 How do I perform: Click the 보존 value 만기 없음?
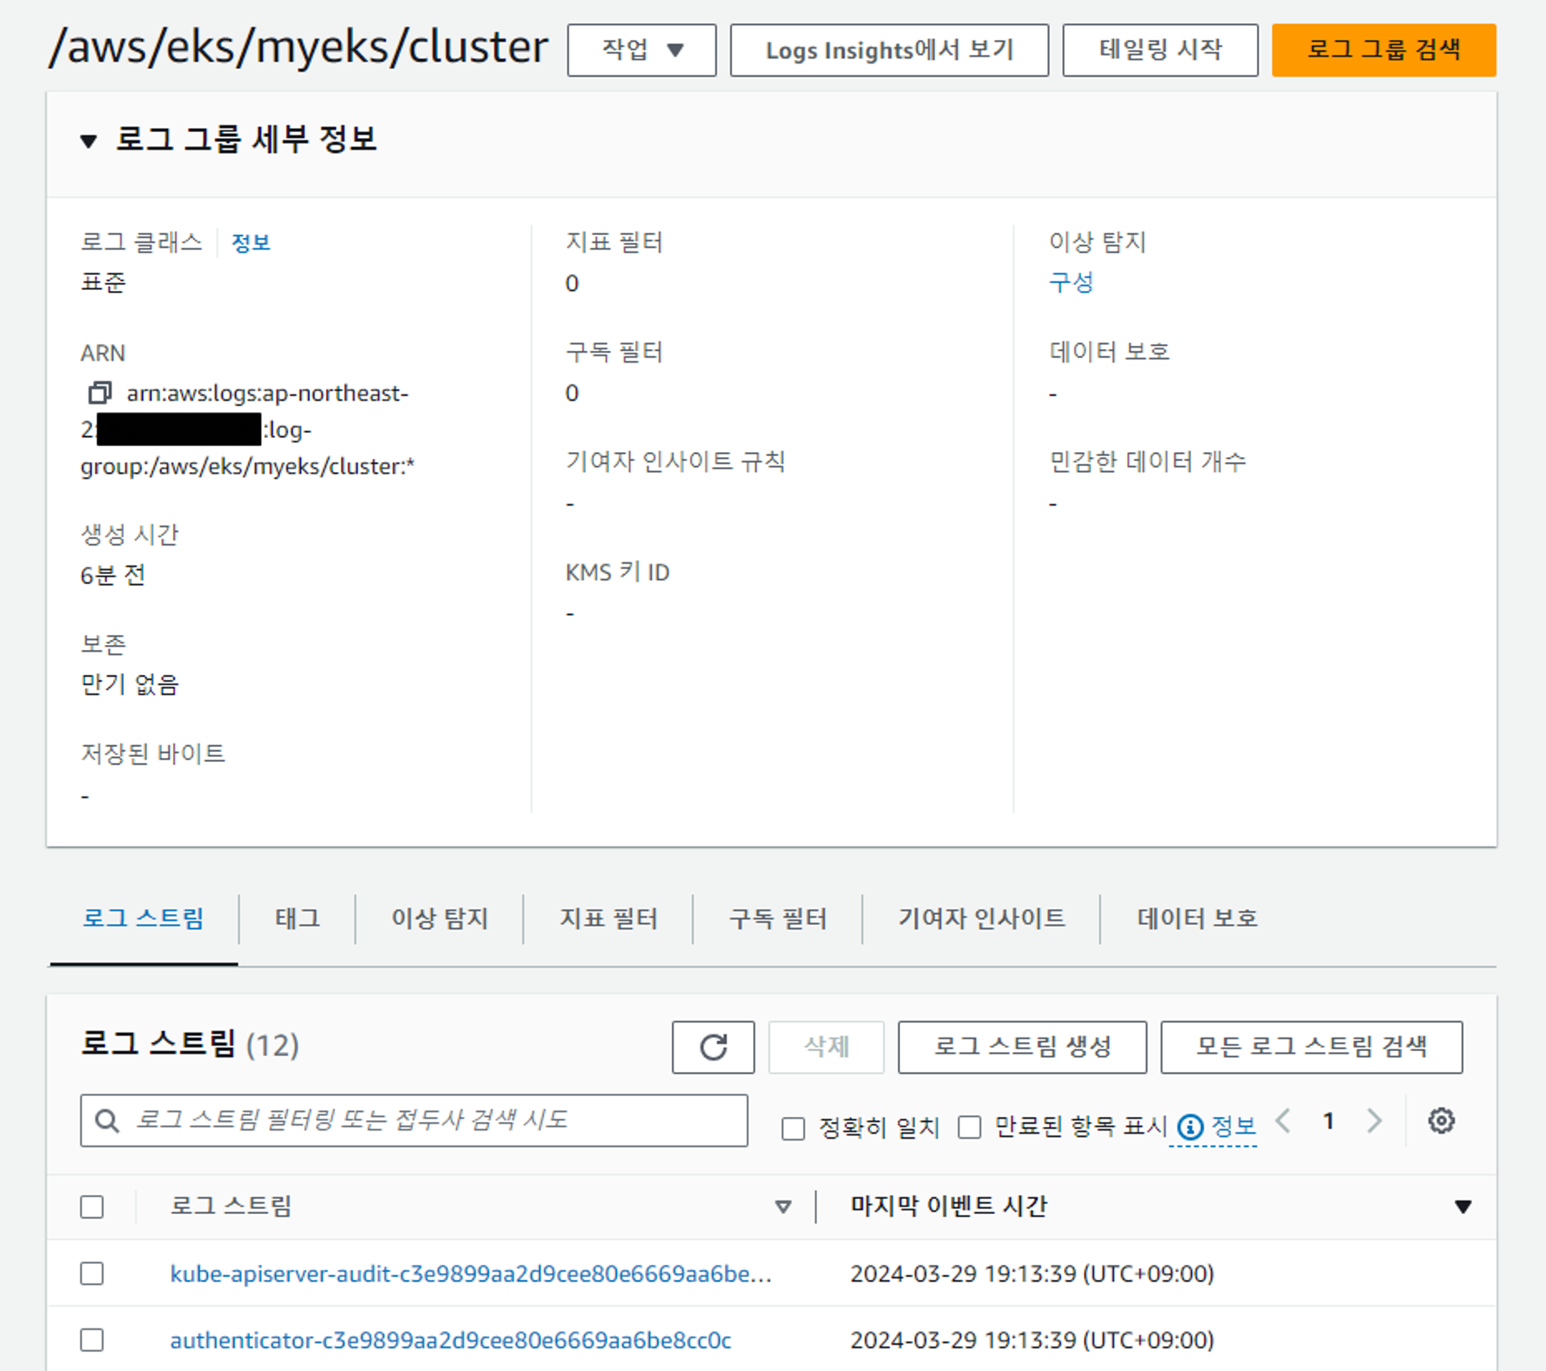[x=130, y=684]
